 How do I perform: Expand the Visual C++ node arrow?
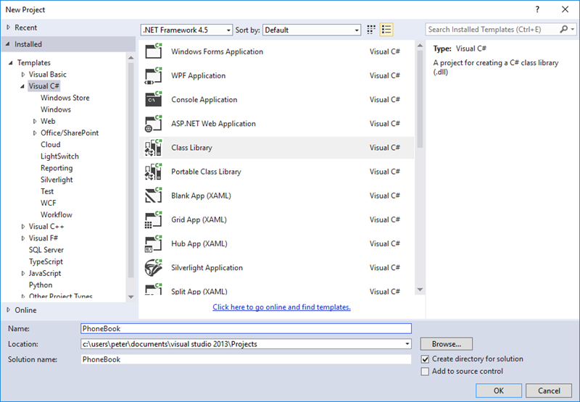(23, 227)
